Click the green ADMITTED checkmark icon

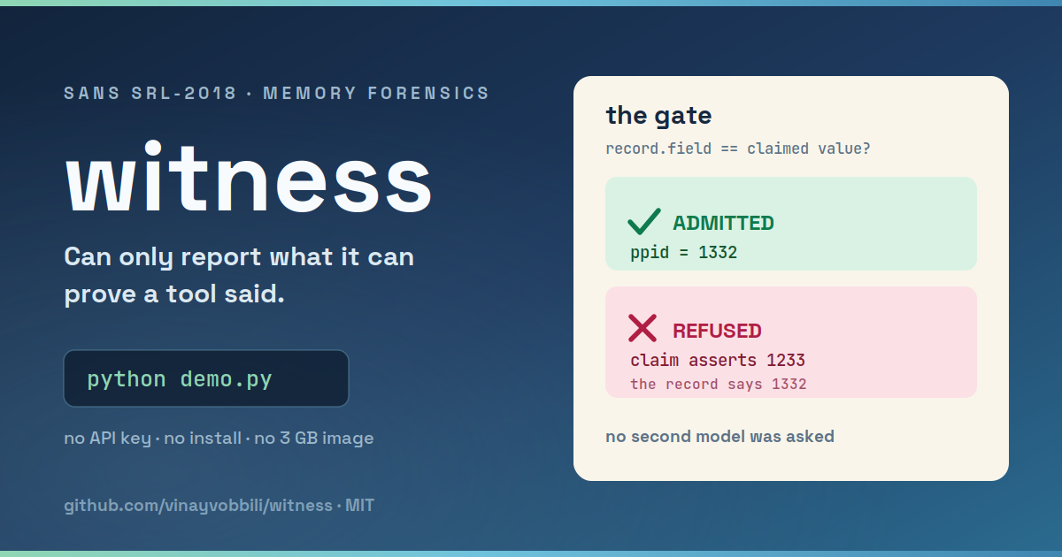643,222
